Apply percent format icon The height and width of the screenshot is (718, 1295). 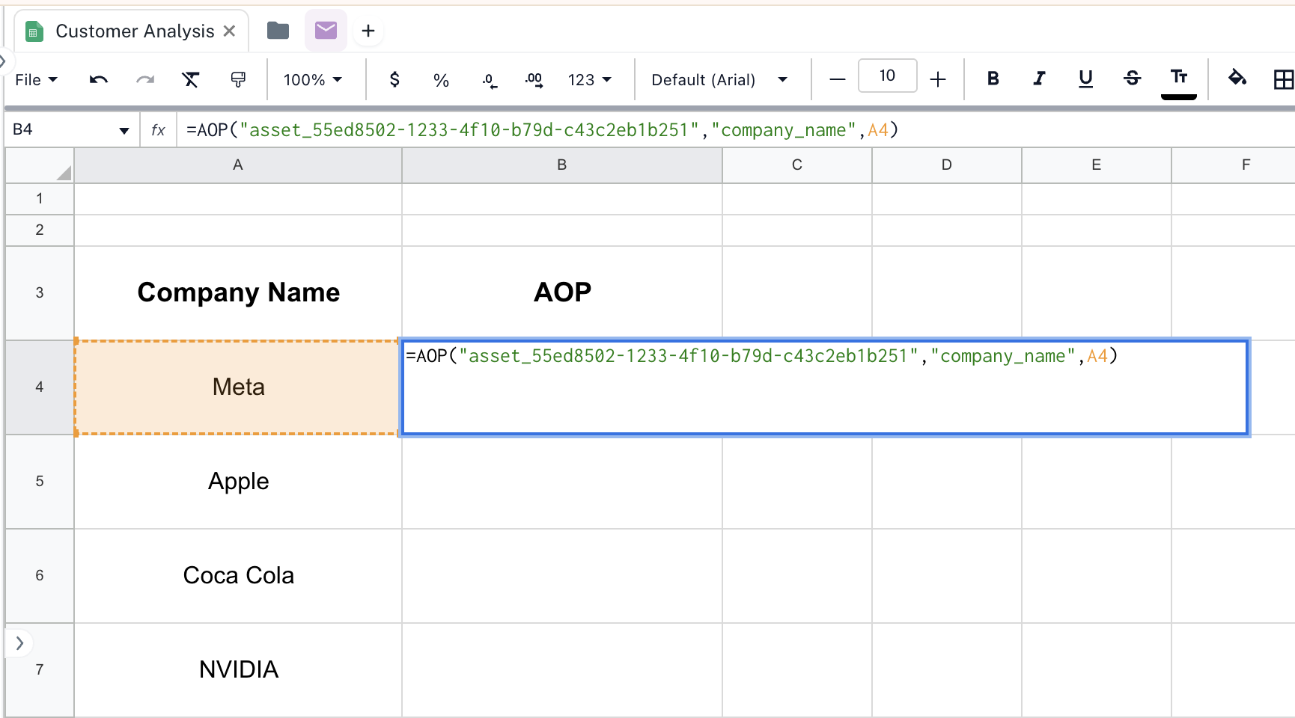[441, 80]
